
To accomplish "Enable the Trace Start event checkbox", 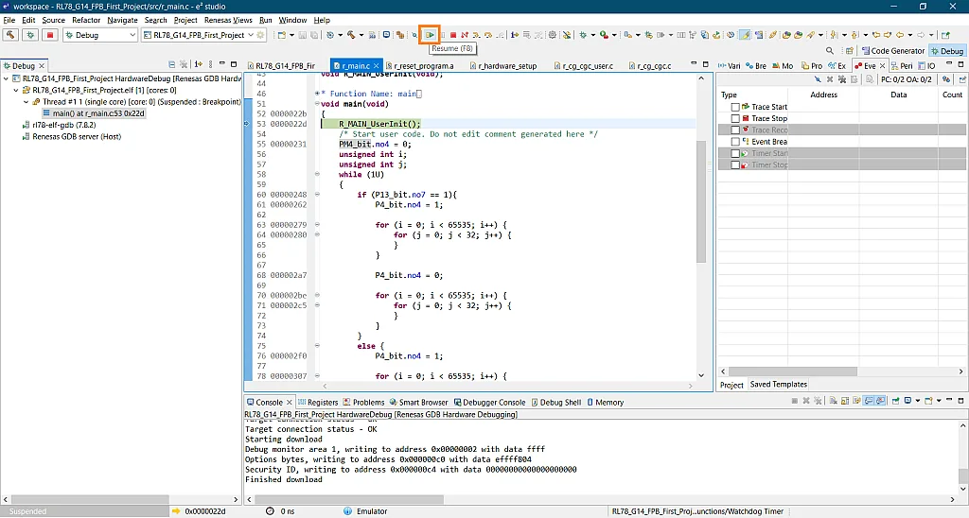I will tap(735, 107).
